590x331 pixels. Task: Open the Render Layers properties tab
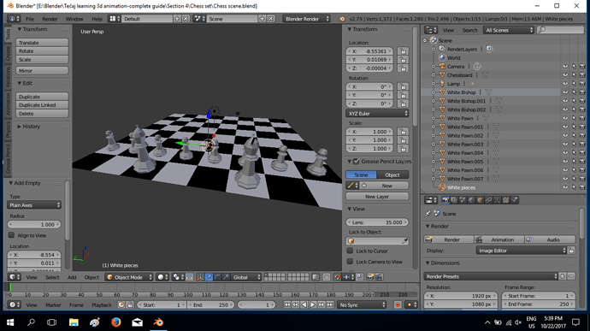pyautogui.click(x=454, y=200)
